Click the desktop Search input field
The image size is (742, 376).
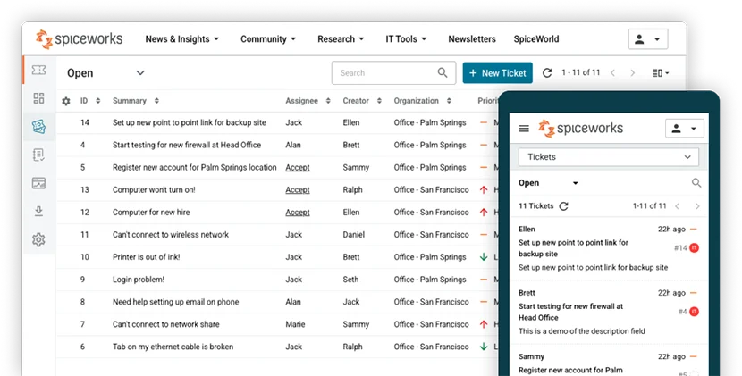[x=393, y=73]
